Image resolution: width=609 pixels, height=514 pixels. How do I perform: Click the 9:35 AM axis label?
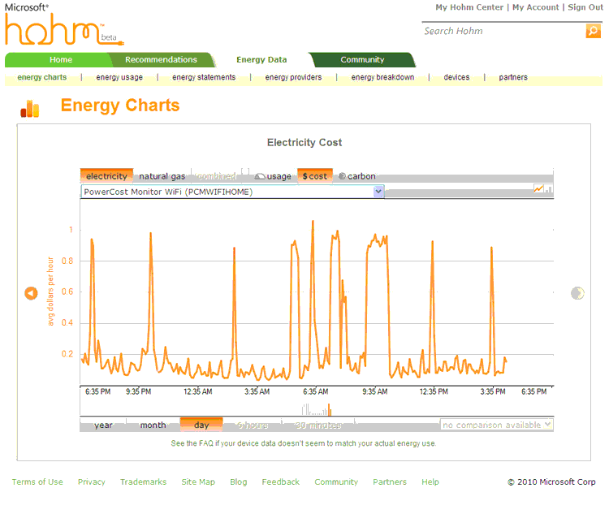(375, 391)
